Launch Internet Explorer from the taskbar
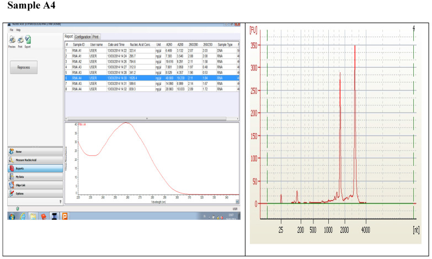Viewport: 432px width, 259px height. 23,217
